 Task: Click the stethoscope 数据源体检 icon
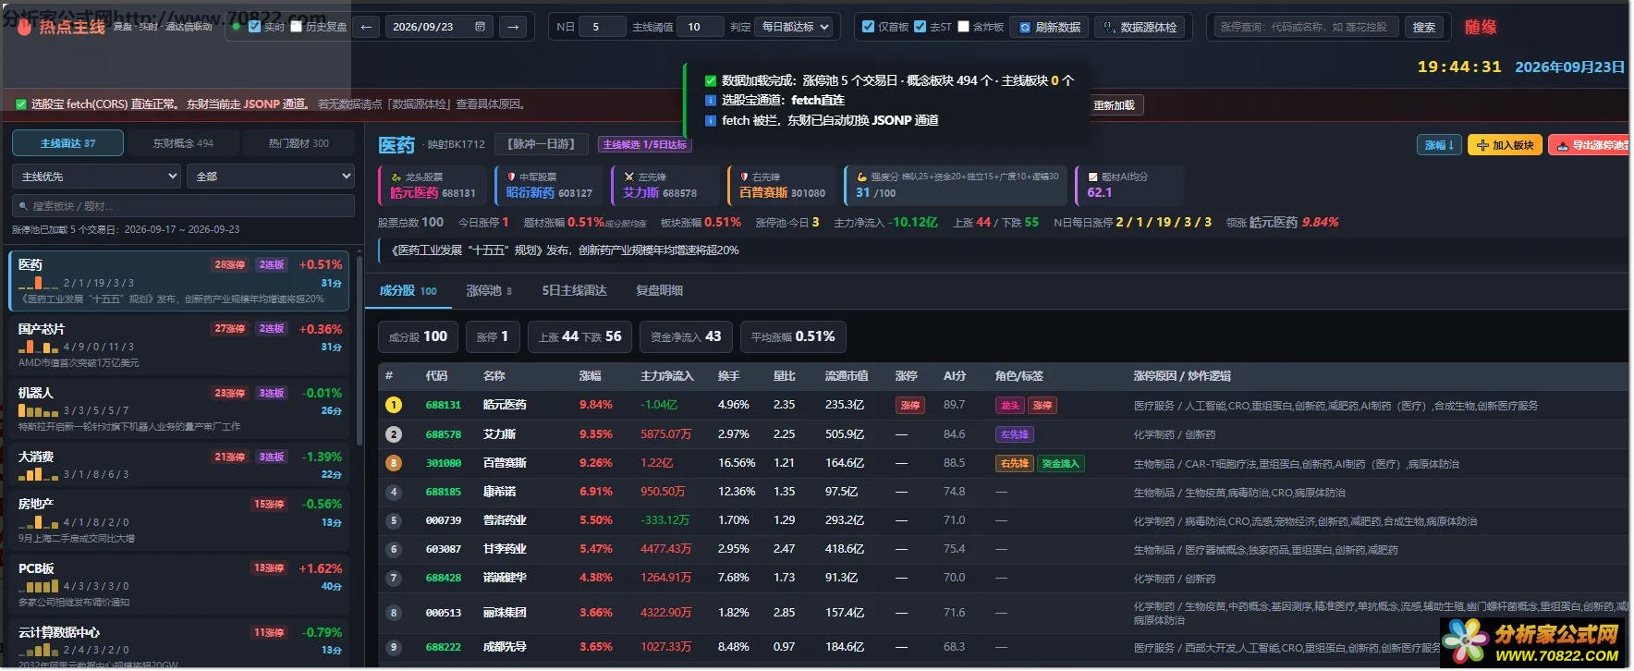[x=1109, y=28]
